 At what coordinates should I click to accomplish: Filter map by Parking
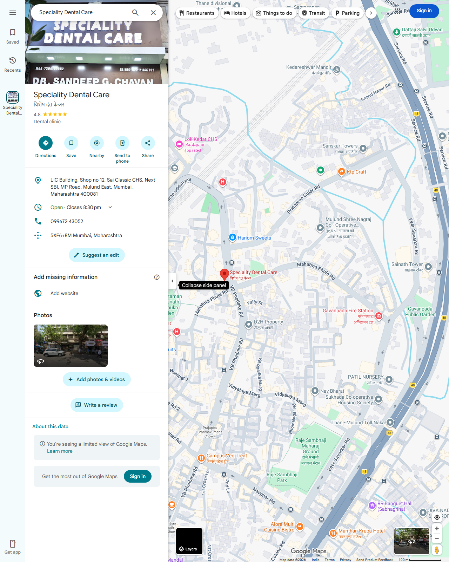(x=347, y=13)
